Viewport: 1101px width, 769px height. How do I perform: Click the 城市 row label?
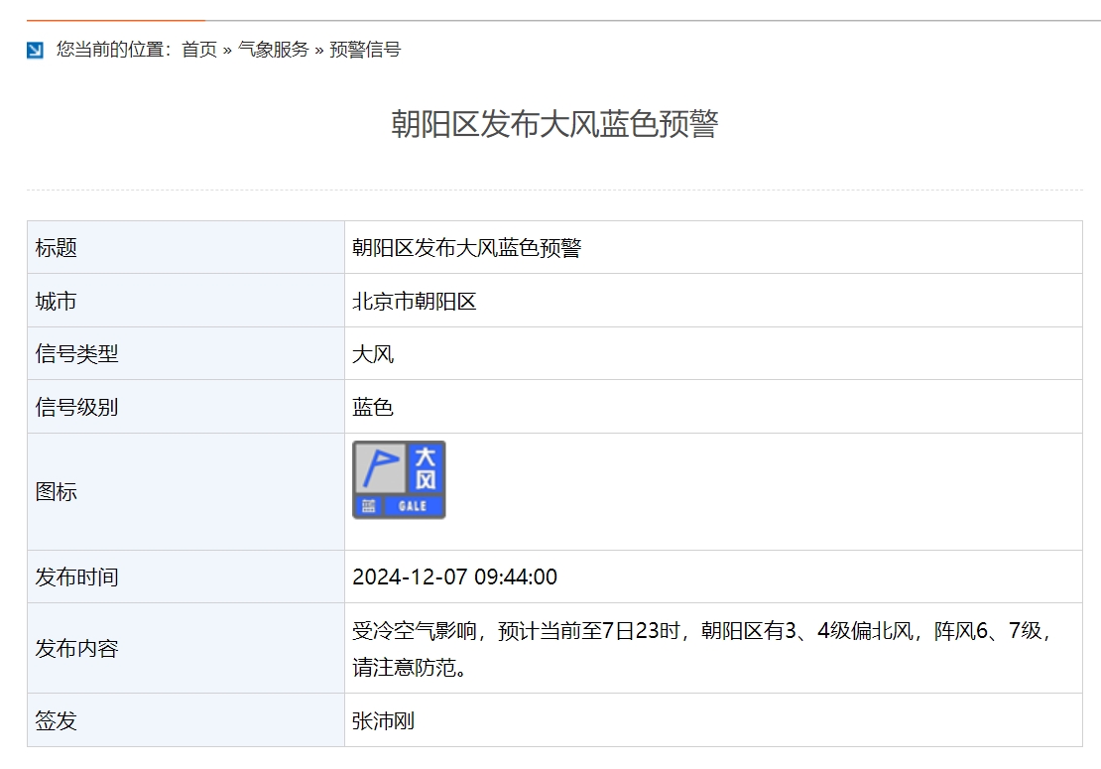coord(57,302)
